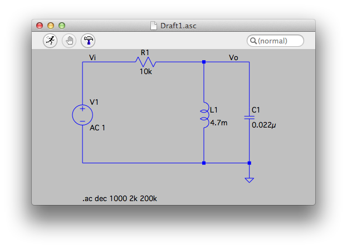Click the 0.022µ capacitor value
Screen dimensions: 347x249
click(x=264, y=125)
